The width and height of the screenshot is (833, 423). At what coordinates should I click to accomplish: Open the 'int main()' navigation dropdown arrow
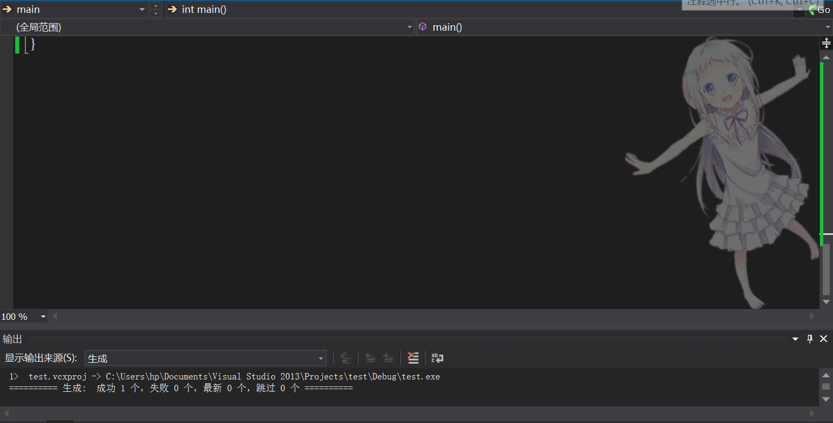click(799, 10)
